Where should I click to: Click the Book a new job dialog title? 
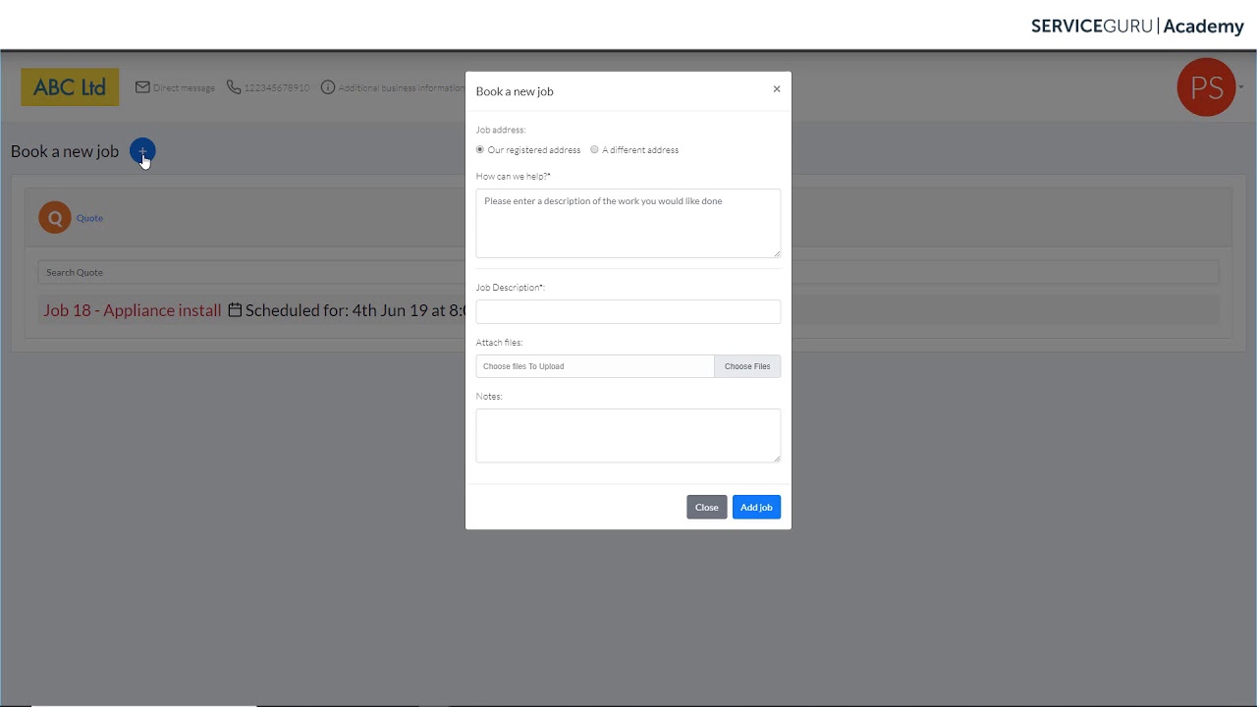(x=515, y=91)
